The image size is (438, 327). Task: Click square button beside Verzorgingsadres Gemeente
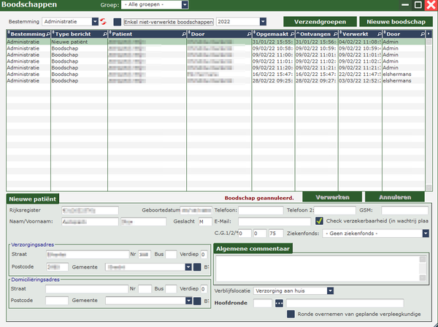click(197, 267)
